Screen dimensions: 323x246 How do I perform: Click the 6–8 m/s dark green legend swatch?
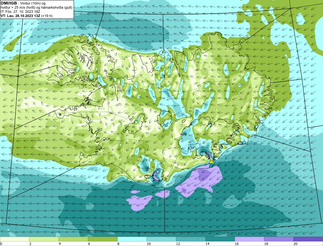[x=103, y=239]
